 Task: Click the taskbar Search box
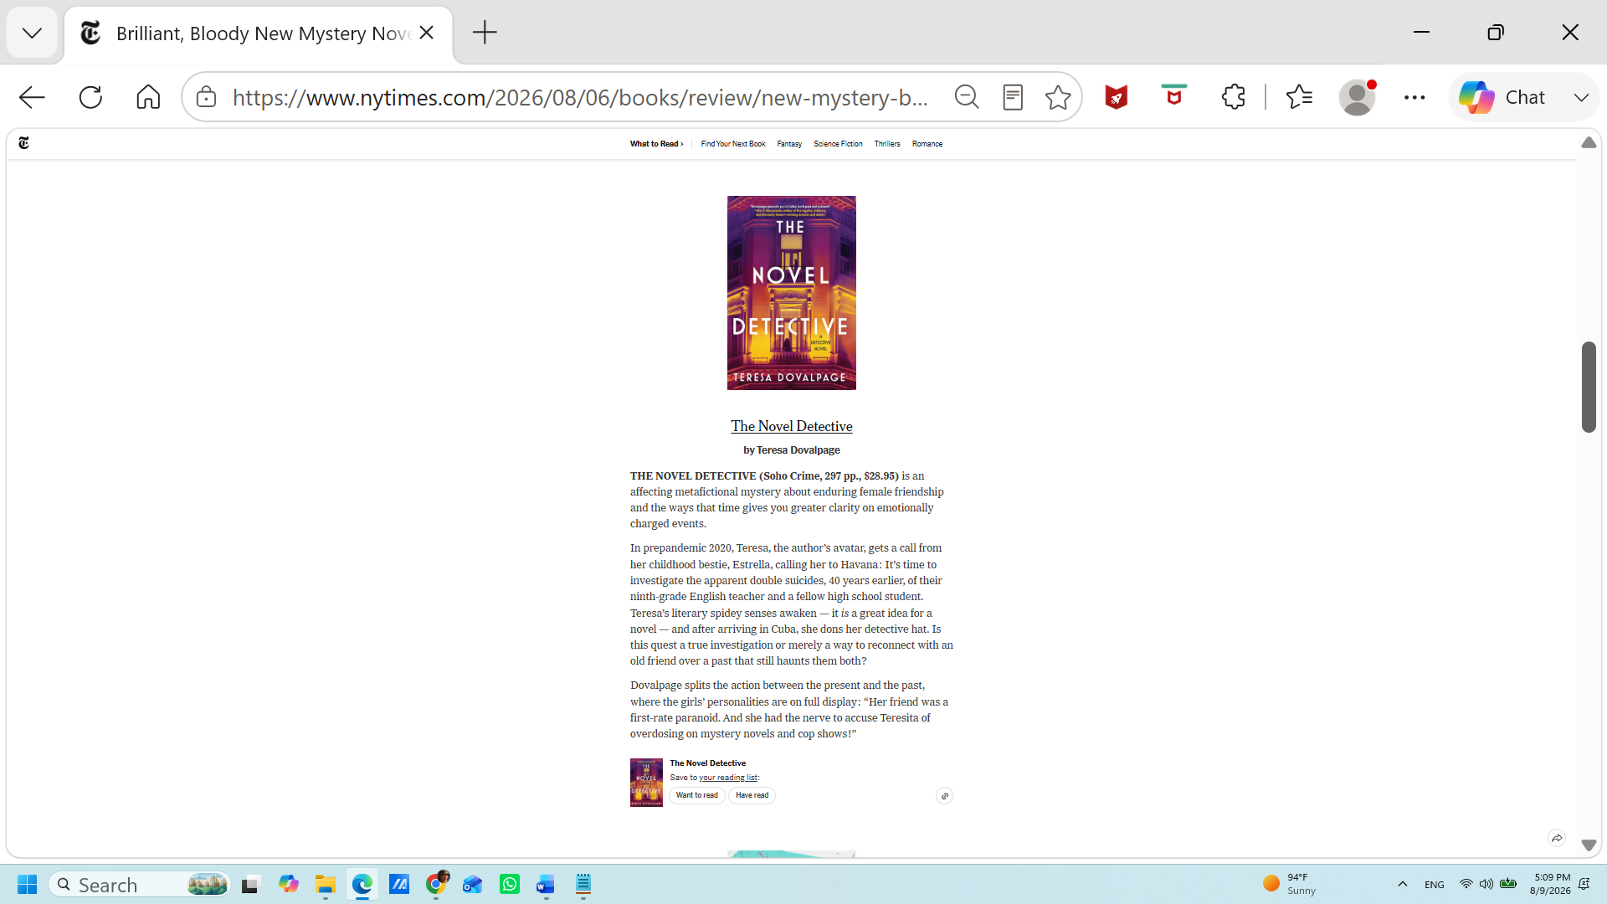click(x=140, y=885)
